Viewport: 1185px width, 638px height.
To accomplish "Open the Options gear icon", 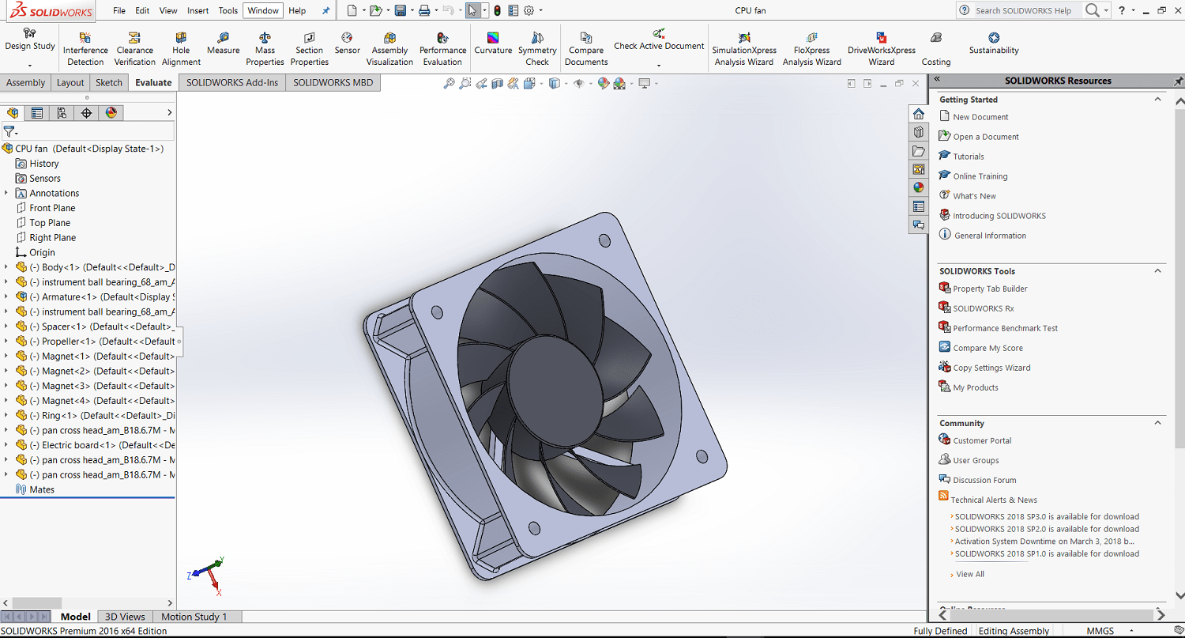I will click(529, 10).
